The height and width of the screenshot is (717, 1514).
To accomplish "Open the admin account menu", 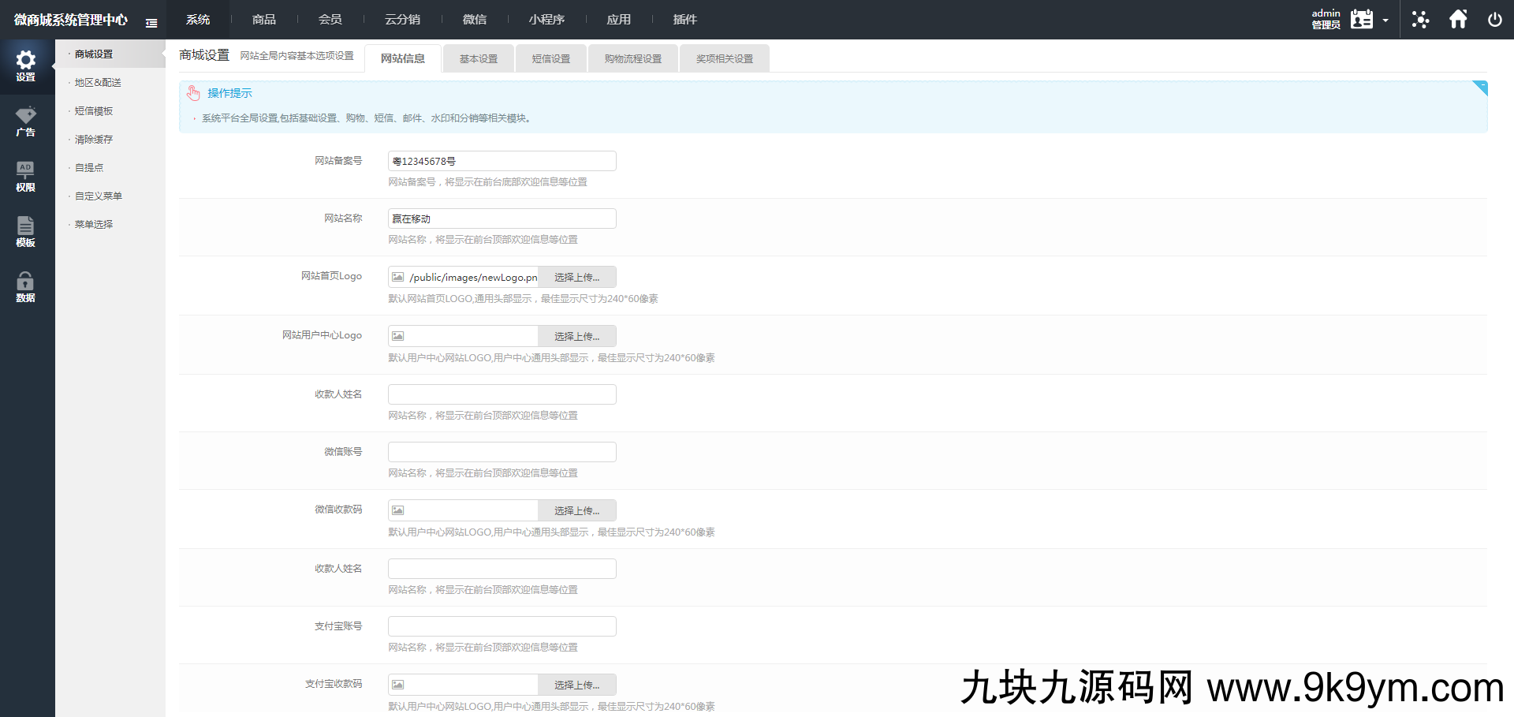I will (1326, 19).
